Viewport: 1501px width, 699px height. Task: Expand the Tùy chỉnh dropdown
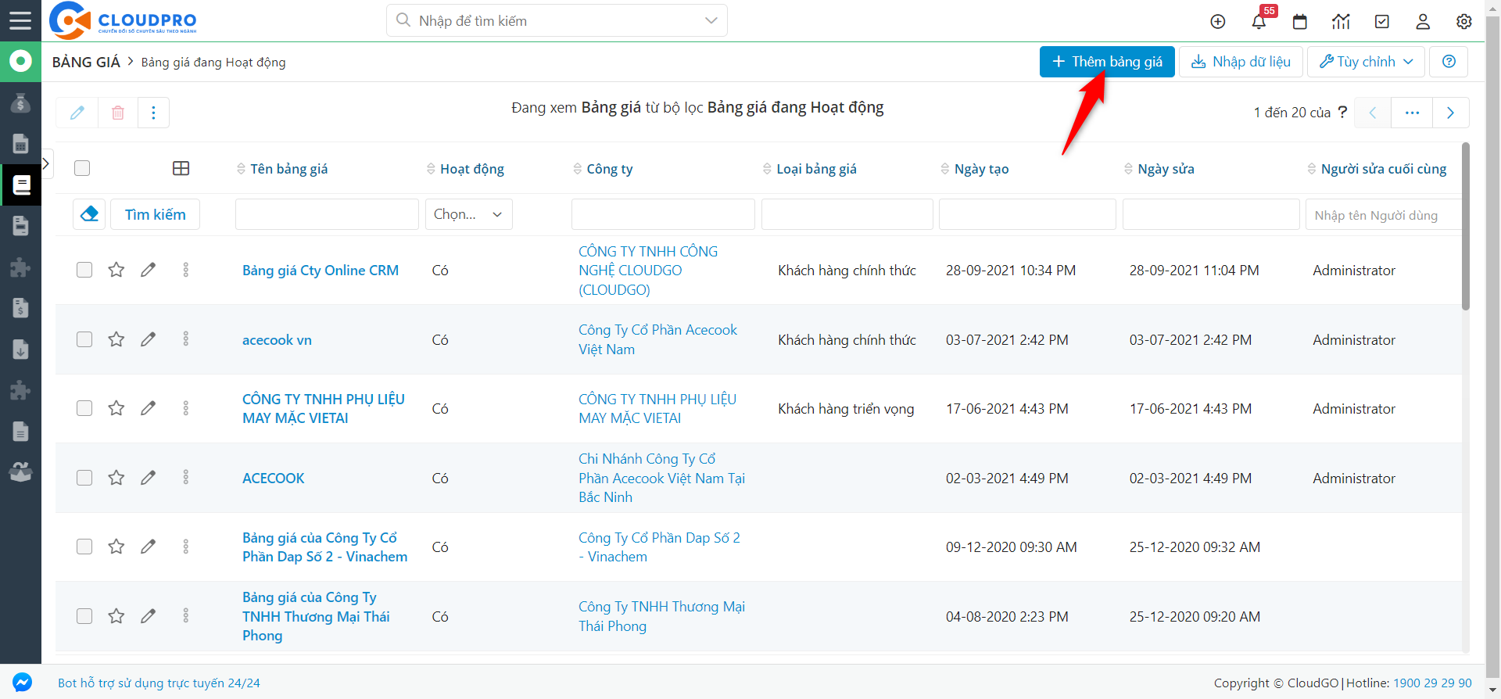tap(1366, 62)
